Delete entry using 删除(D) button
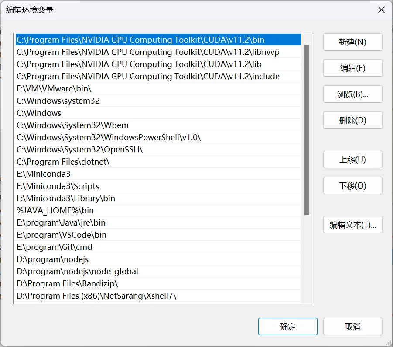Viewport: 393px width, 347px height. pos(352,121)
